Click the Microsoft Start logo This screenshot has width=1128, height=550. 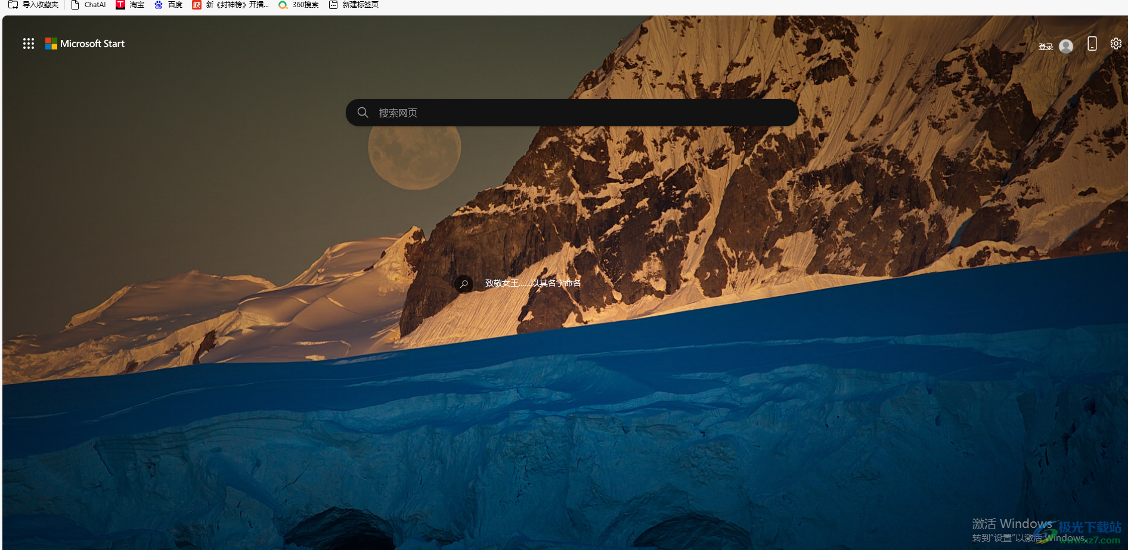point(85,43)
